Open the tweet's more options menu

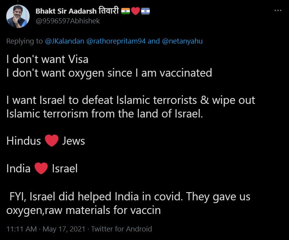coord(278,11)
